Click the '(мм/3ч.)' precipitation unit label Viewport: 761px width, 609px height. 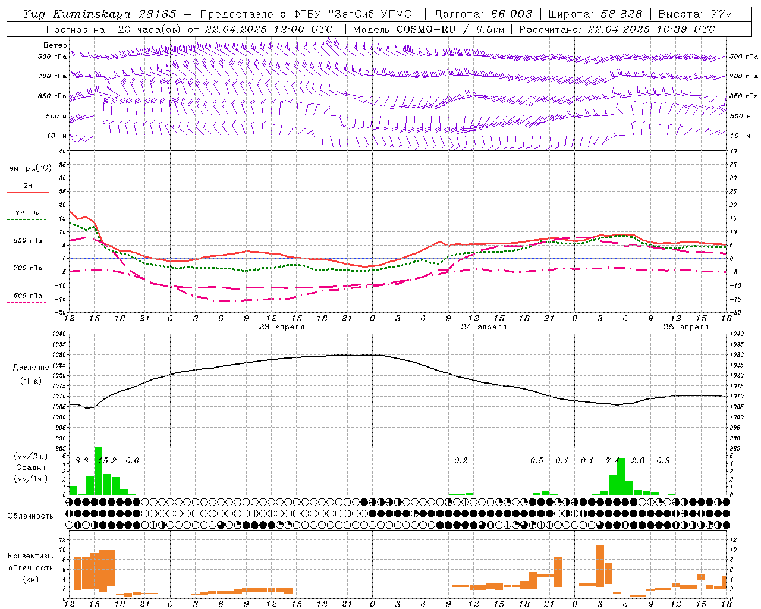(31, 456)
